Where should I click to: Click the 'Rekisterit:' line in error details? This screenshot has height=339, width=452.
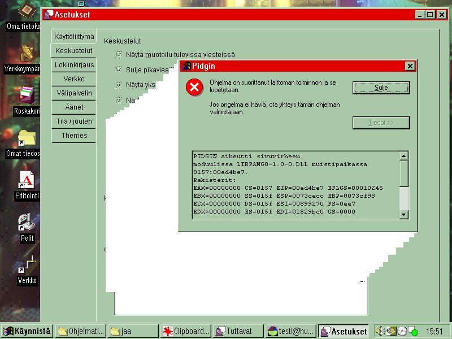coord(215,180)
